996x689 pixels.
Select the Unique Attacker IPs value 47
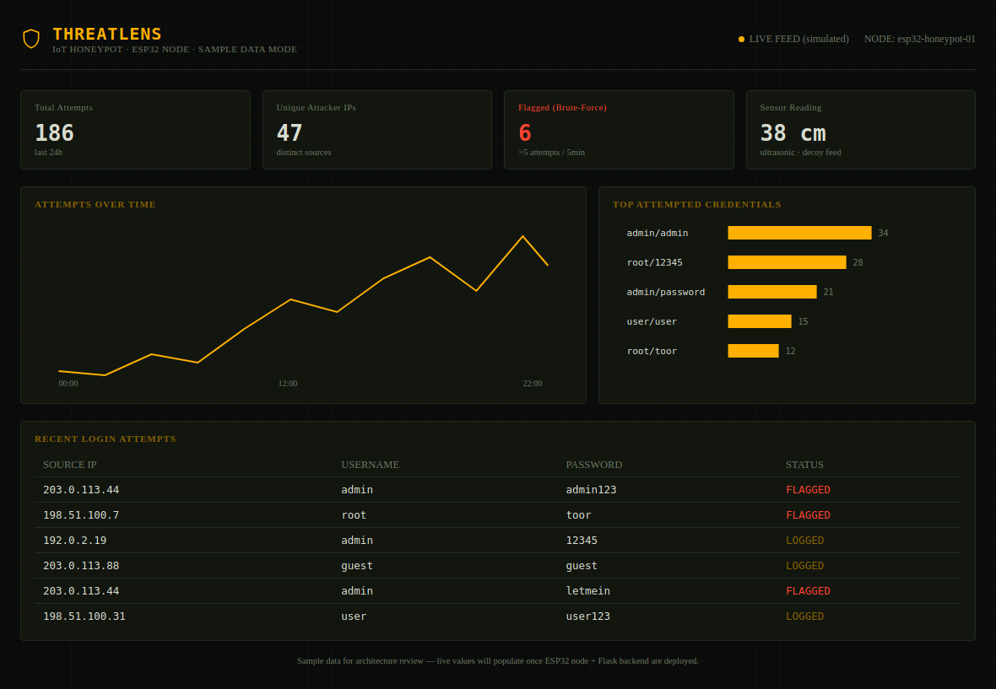tap(290, 132)
